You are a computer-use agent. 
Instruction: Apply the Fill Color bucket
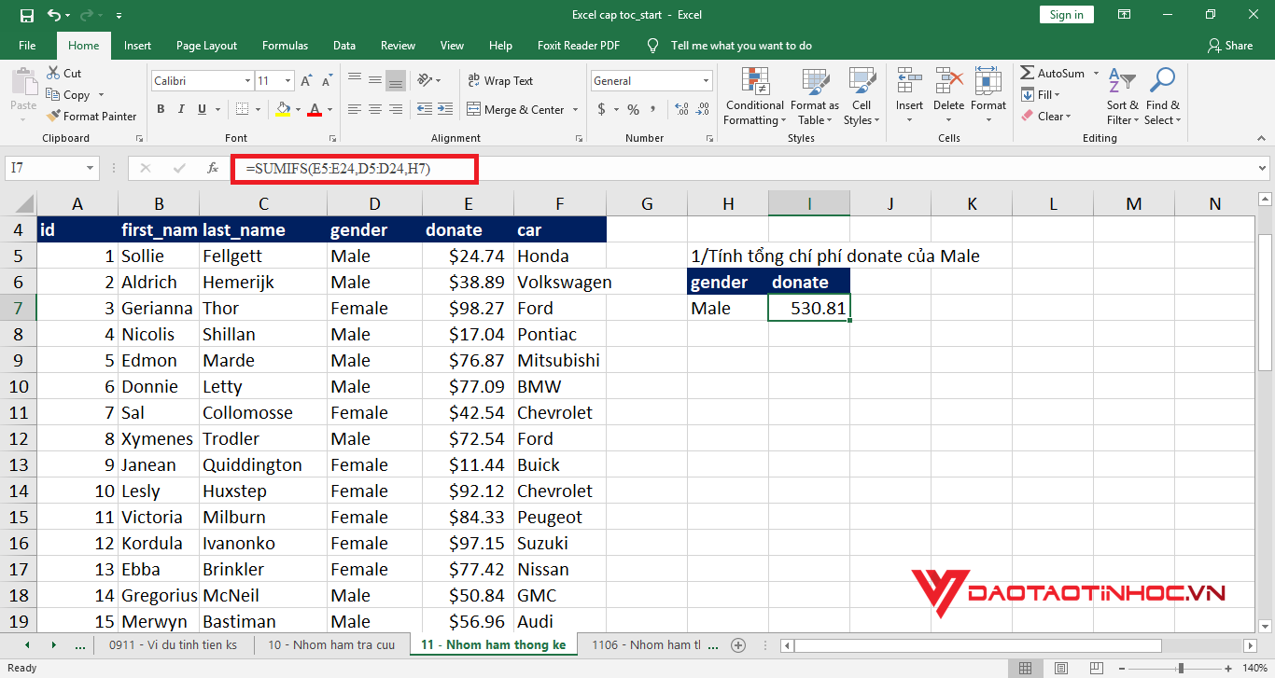283,109
